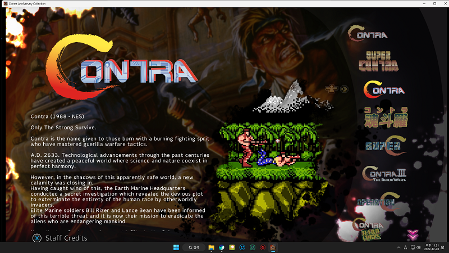This screenshot has width=449, height=253.
Task: Open Staff Credits
Action: point(66,238)
